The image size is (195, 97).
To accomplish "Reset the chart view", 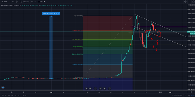I will 109,88.
